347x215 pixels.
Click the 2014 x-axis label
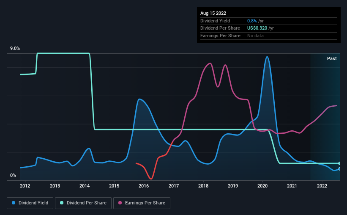[85, 186]
